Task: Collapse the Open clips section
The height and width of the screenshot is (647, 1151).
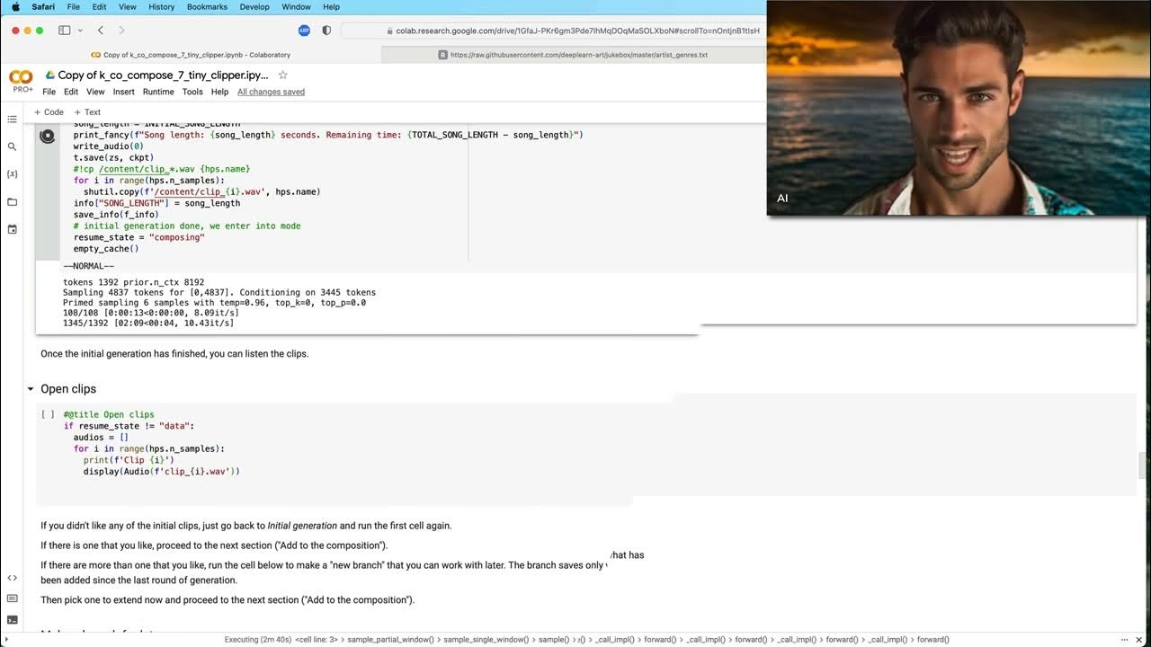Action: click(x=31, y=389)
